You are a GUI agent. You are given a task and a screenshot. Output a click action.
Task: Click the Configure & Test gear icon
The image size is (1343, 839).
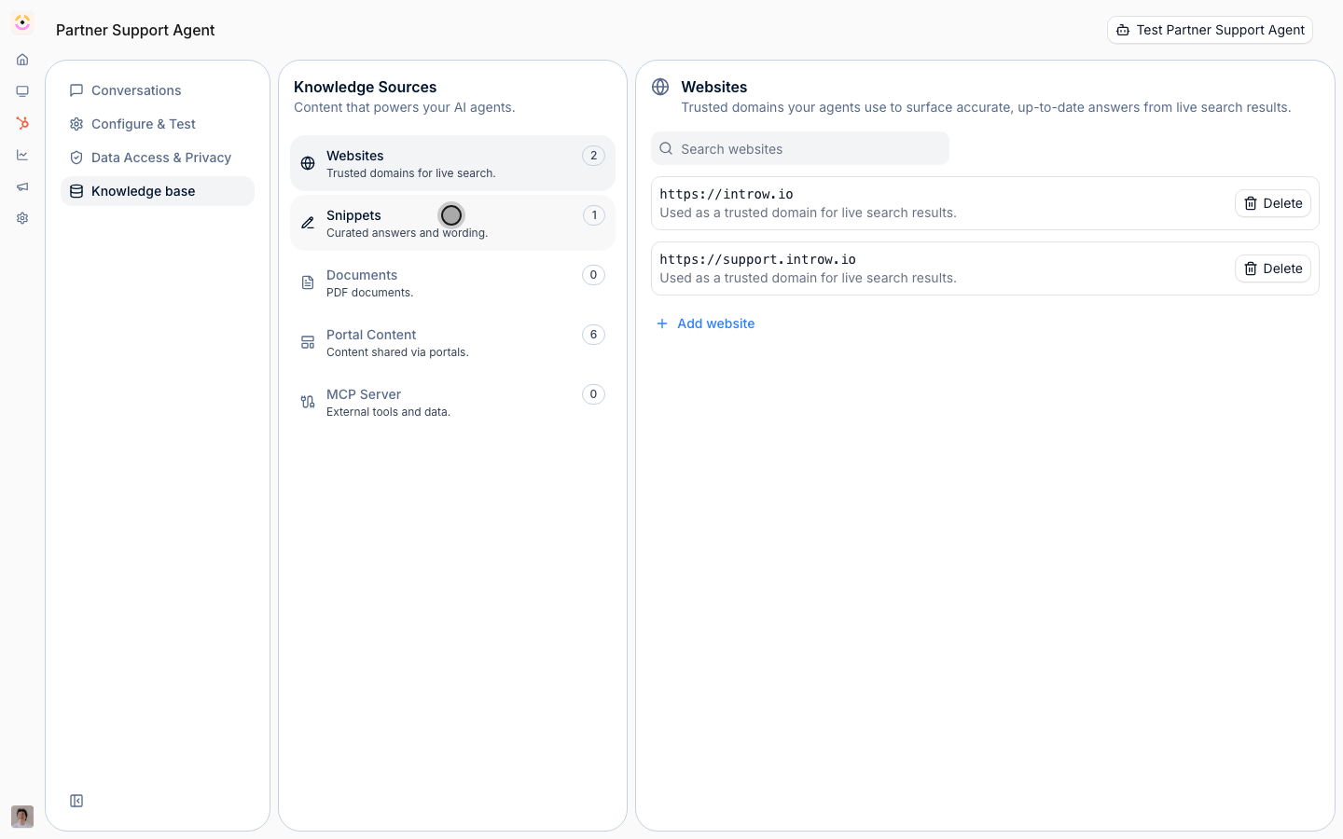pyautogui.click(x=76, y=124)
